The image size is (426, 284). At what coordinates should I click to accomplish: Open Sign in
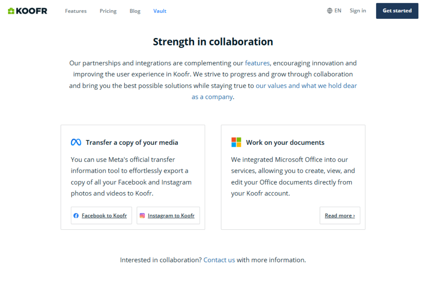coord(357,10)
